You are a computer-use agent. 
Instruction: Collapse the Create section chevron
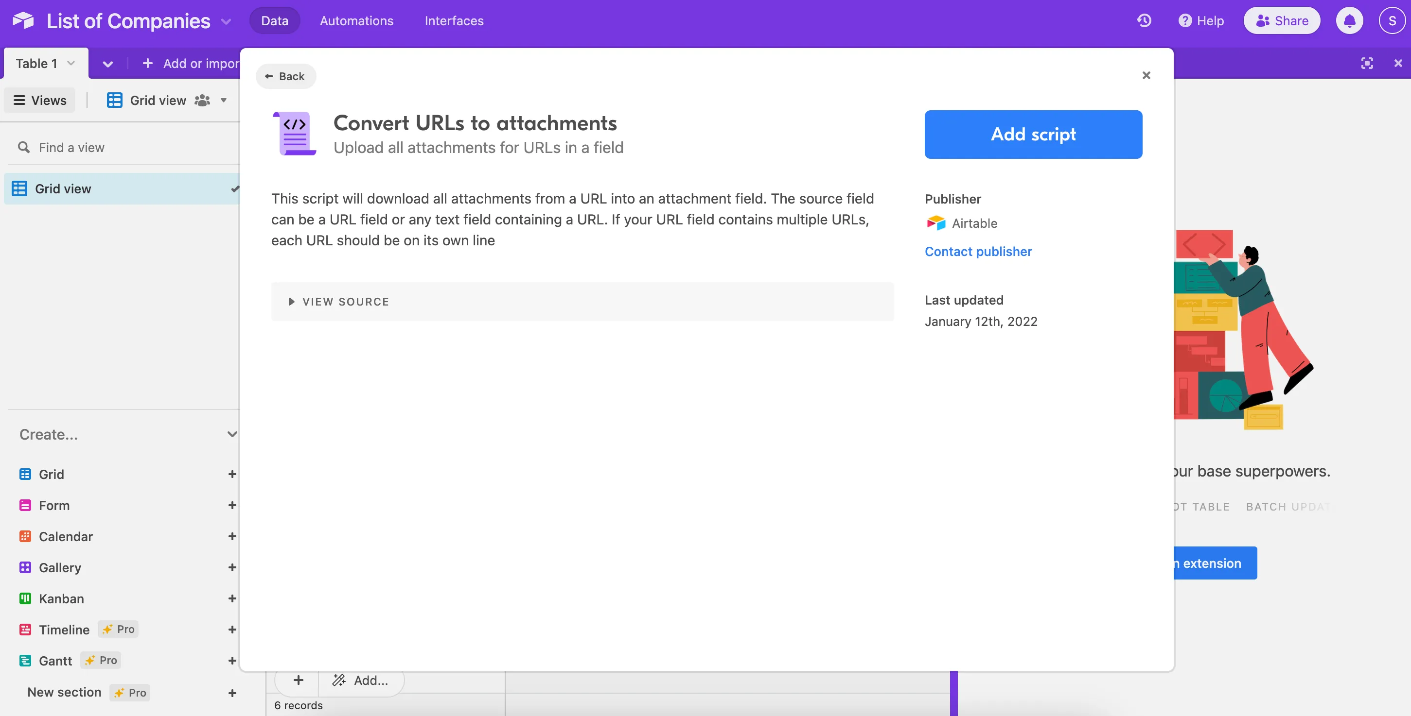[x=232, y=434]
